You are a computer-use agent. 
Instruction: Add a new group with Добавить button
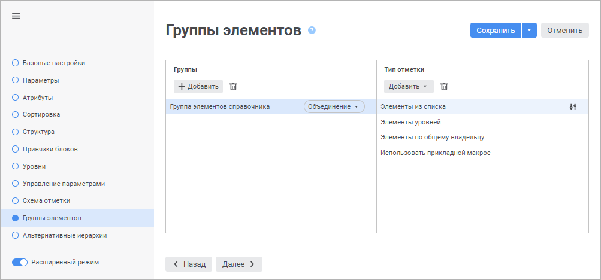click(198, 86)
